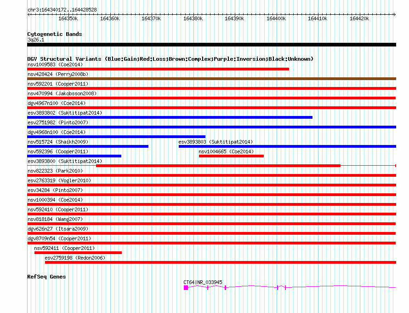Select the blue esv3893803 gain bar

click(287, 146)
